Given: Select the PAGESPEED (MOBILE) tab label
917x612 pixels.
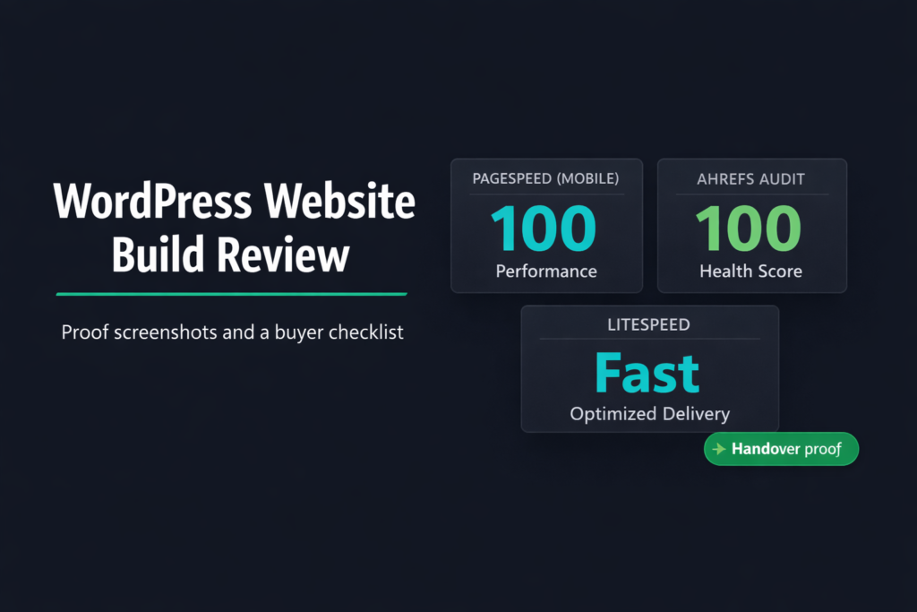Looking at the screenshot, I should click(x=546, y=179).
